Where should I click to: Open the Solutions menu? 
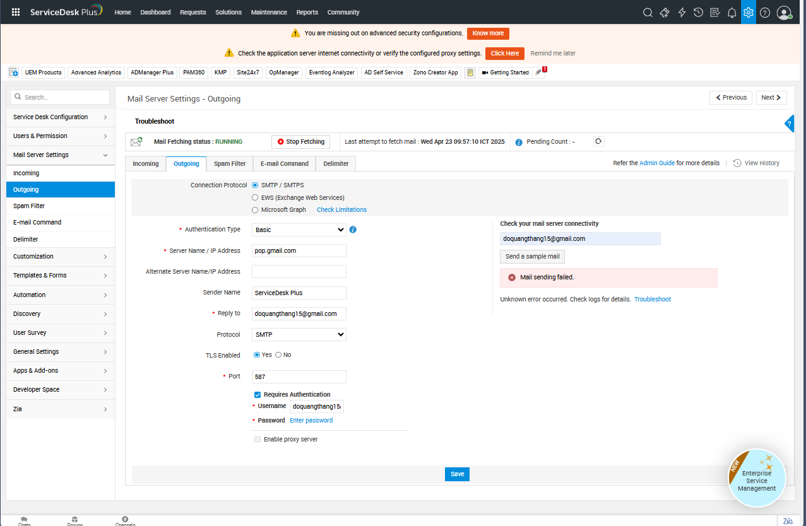click(x=228, y=12)
